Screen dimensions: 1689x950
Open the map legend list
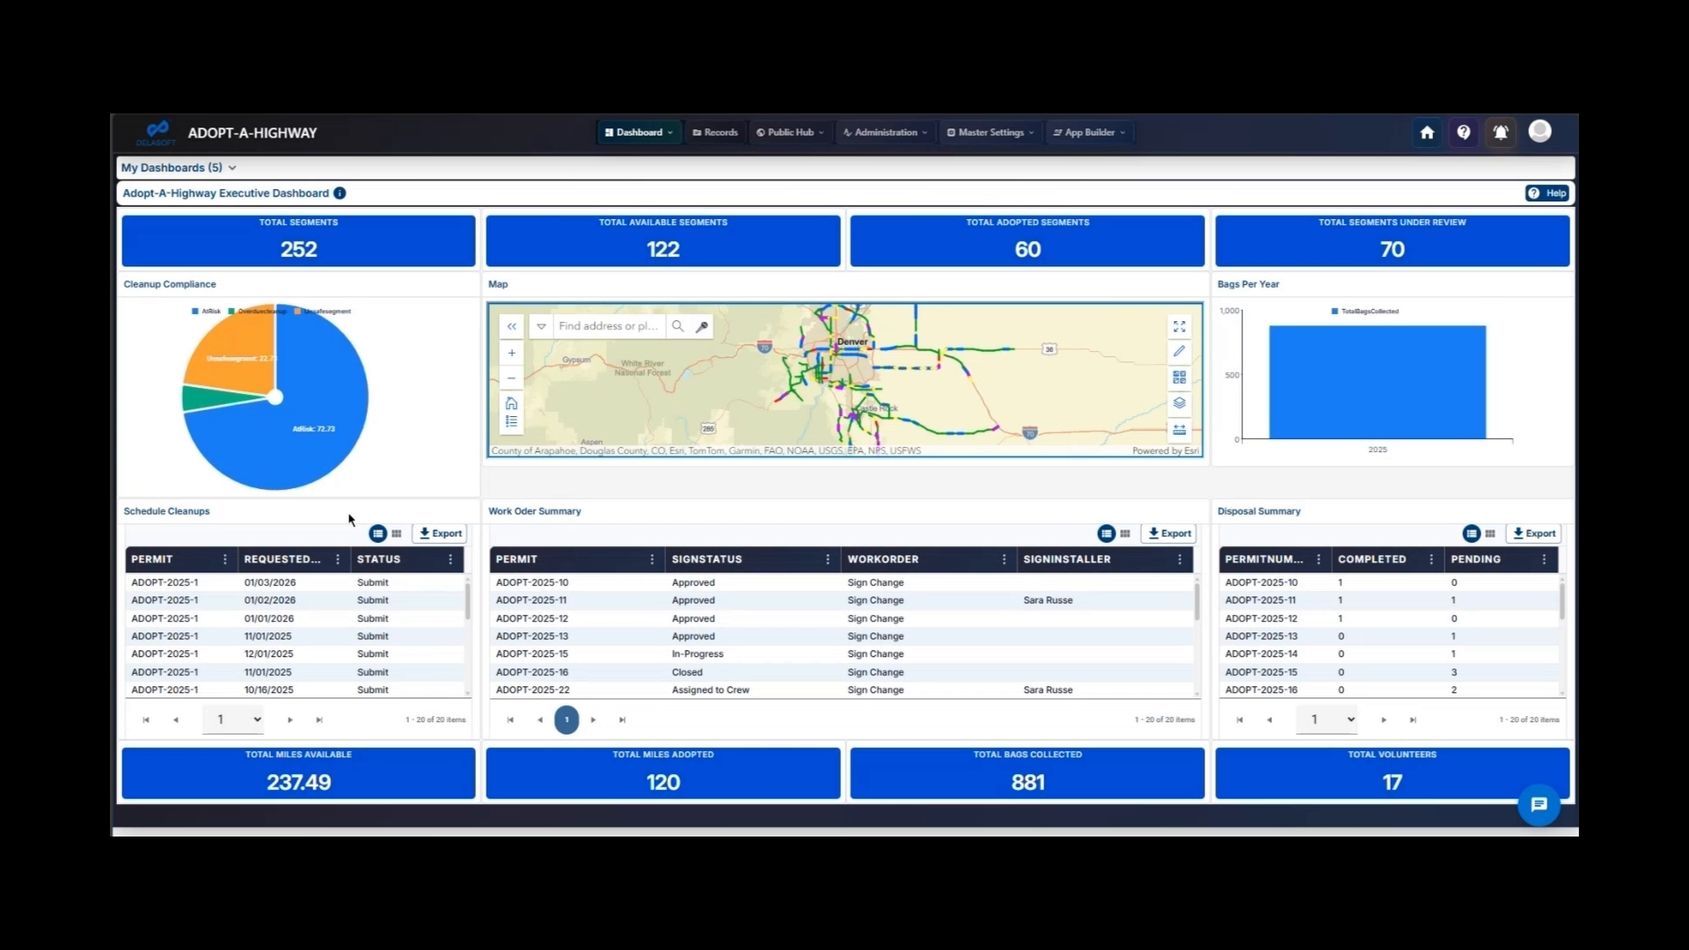pos(511,420)
